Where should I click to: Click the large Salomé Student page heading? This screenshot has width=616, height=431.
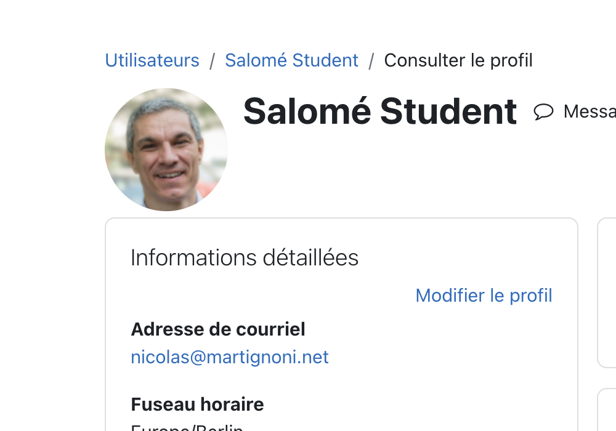[x=379, y=111]
